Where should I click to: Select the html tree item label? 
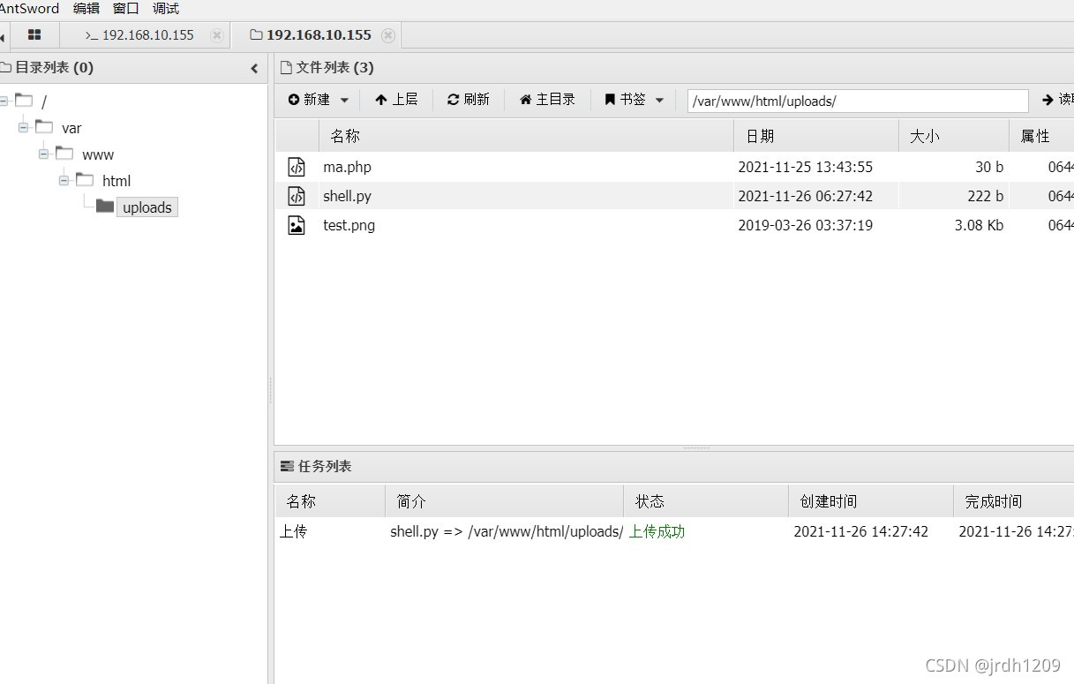point(116,181)
